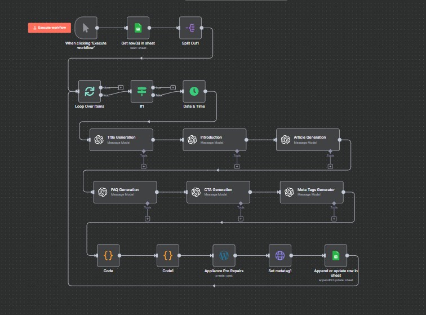This screenshot has height=315, width=426.
Task: Open the Loop Over Items node
Action: pos(90,91)
